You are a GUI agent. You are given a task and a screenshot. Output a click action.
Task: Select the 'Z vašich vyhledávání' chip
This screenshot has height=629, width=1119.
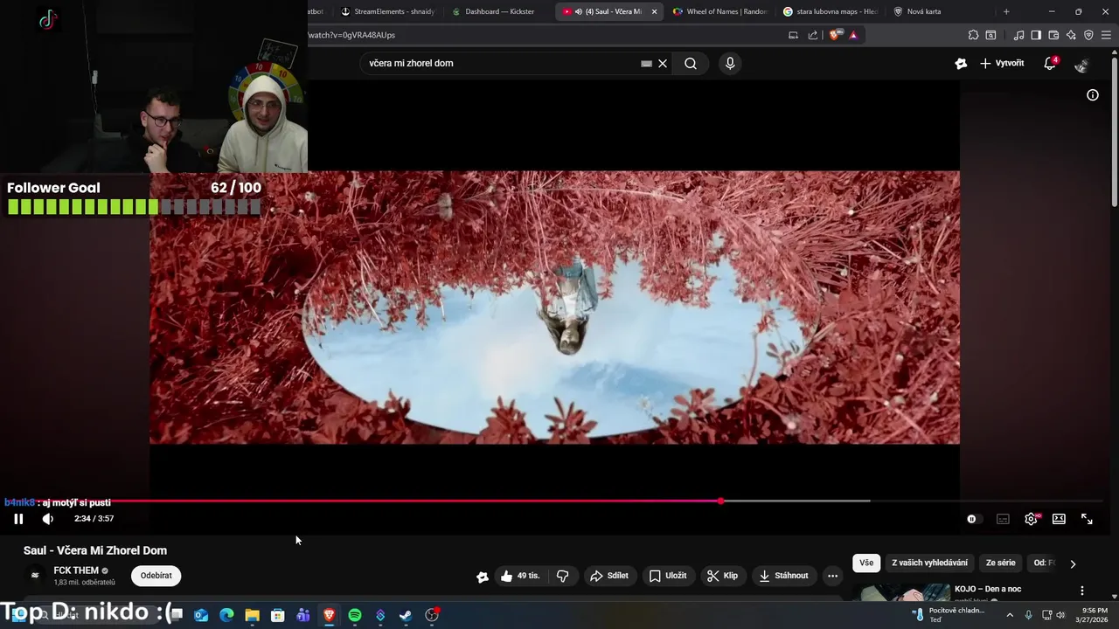pyautogui.click(x=929, y=563)
